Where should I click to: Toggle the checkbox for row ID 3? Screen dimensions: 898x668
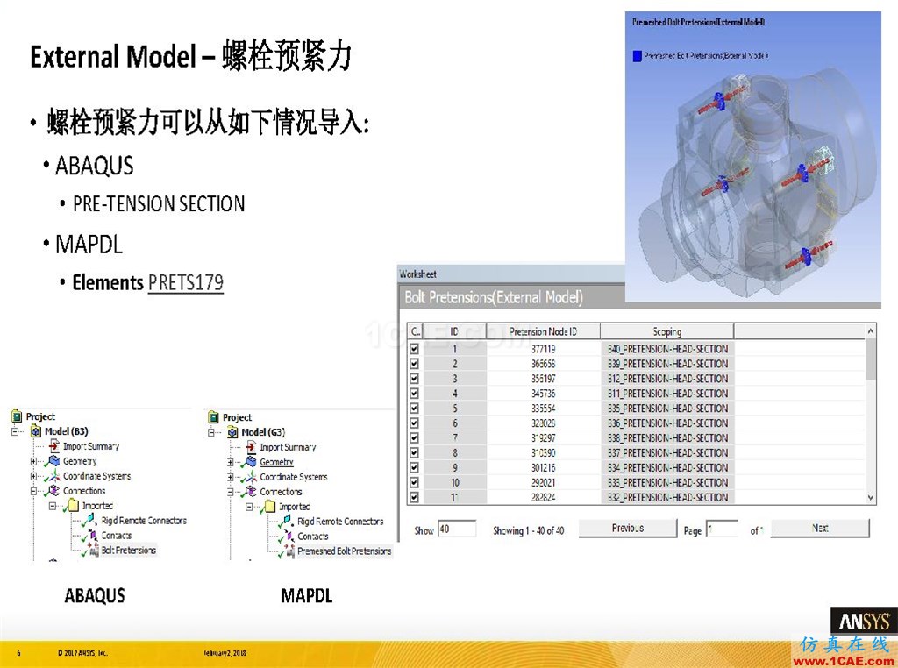point(414,379)
